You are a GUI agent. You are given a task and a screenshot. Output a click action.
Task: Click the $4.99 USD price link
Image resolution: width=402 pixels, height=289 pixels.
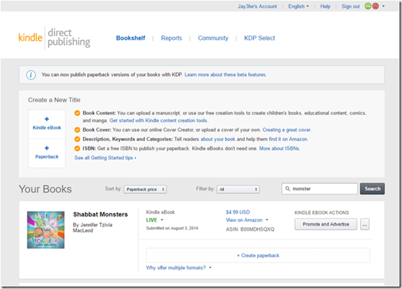point(238,212)
